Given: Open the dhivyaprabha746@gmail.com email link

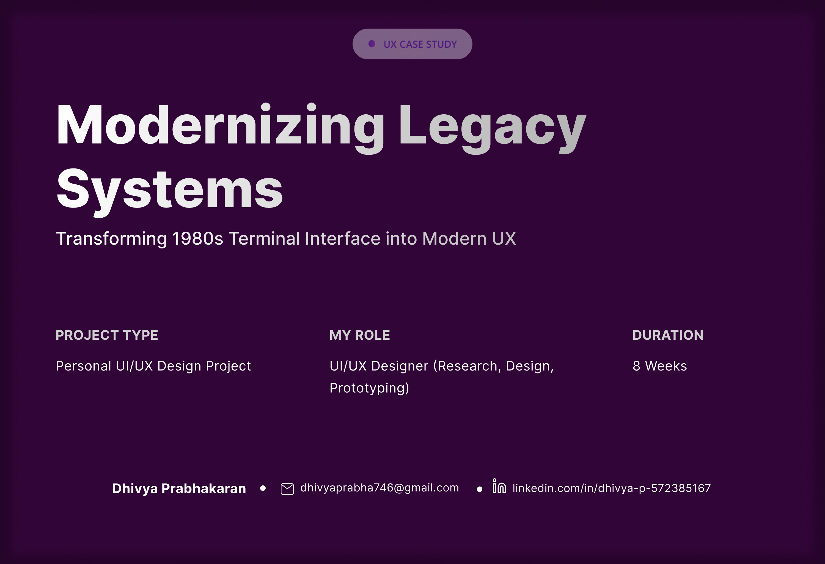Looking at the screenshot, I should 378,488.
